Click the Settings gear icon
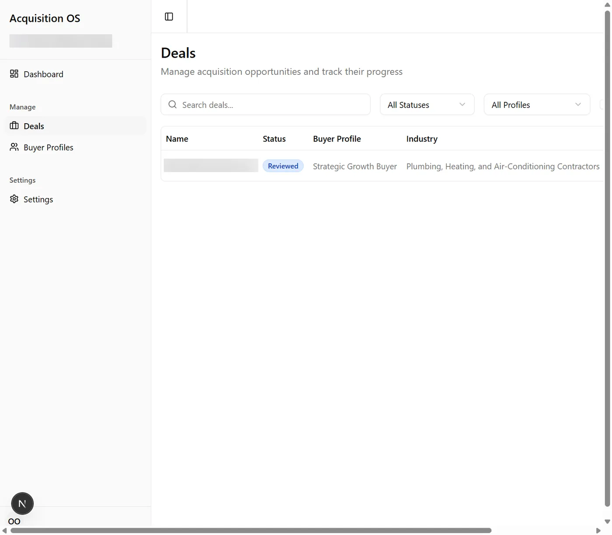Viewport: 612px width, 535px height. [14, 199]
